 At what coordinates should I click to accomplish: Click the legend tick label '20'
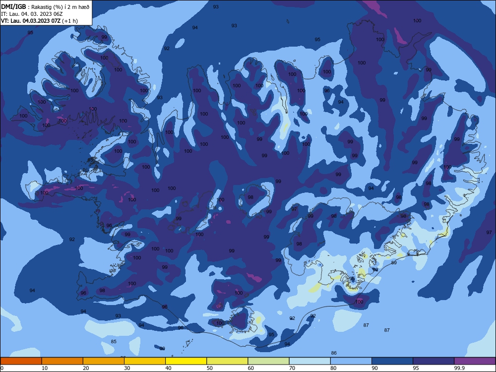click(86, 368)
